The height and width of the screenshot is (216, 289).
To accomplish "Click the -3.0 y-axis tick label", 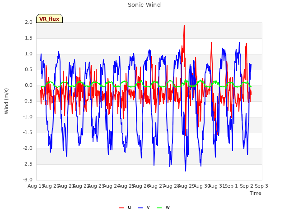I will (x=28, y=180).
